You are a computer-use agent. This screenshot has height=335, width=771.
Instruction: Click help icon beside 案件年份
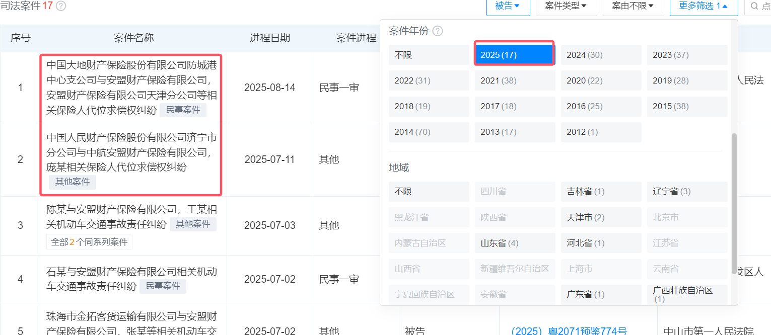coord(438,31)
